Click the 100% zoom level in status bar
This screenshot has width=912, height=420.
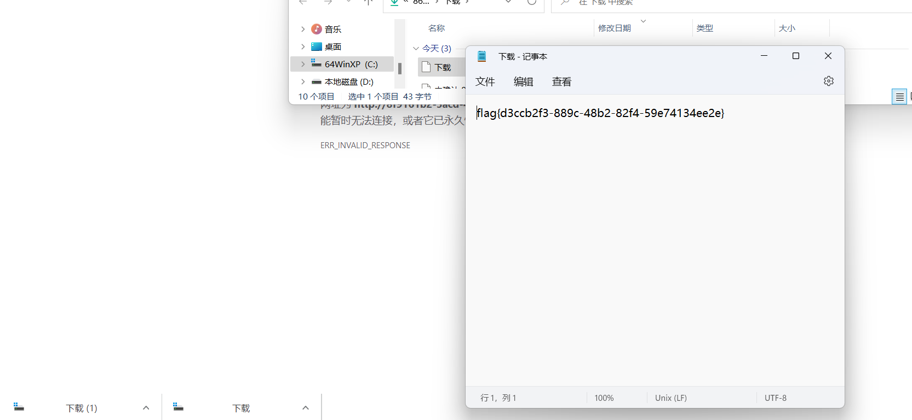pyautogui.click(x=604, y=398)
